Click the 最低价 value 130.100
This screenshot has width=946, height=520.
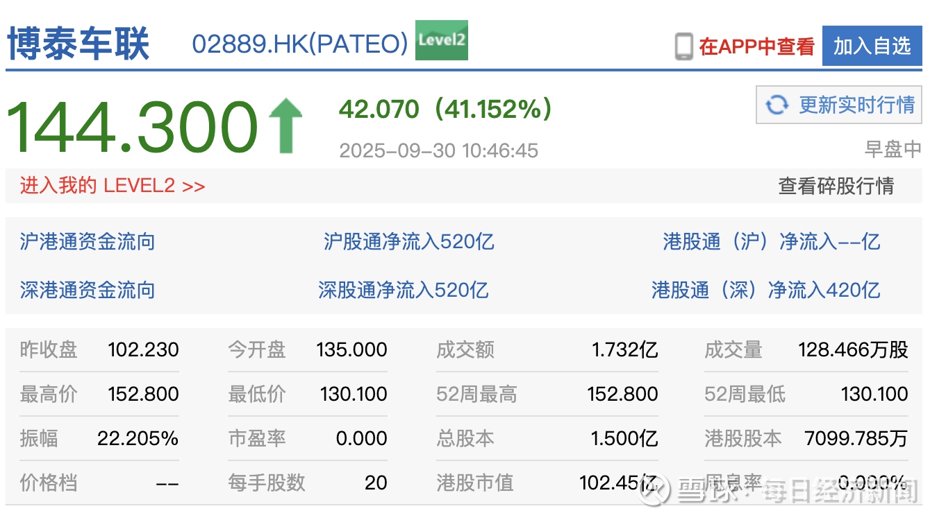point(354,394)
